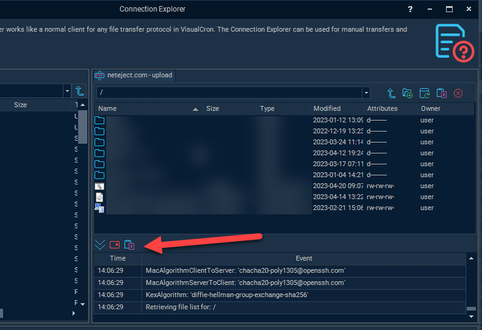The height and width of the screenshot is (330, 482).
Task: Click the red circle X delete icon
Action: 458,93
